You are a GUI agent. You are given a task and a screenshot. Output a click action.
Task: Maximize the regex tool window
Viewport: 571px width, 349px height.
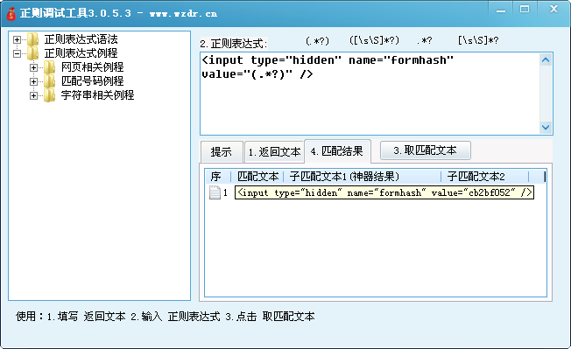525,9
